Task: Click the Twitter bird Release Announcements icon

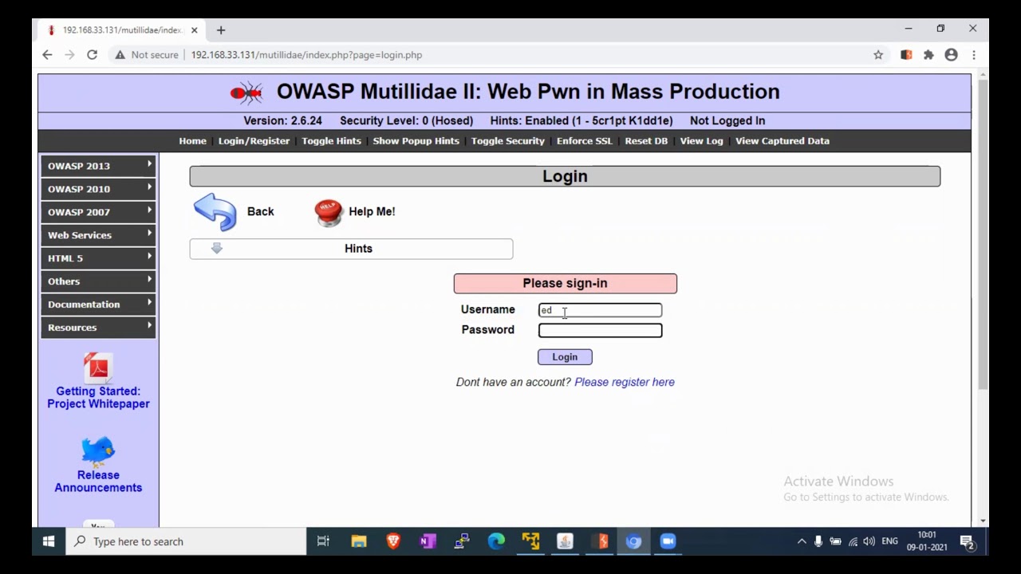Action: [98, 451]
